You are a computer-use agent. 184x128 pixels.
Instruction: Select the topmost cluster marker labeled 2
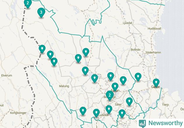click(28, 3)
